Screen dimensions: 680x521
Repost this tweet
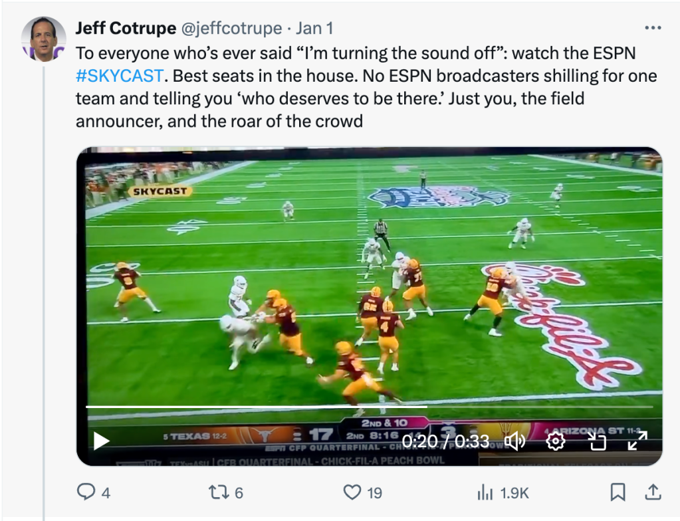(218, 492)
